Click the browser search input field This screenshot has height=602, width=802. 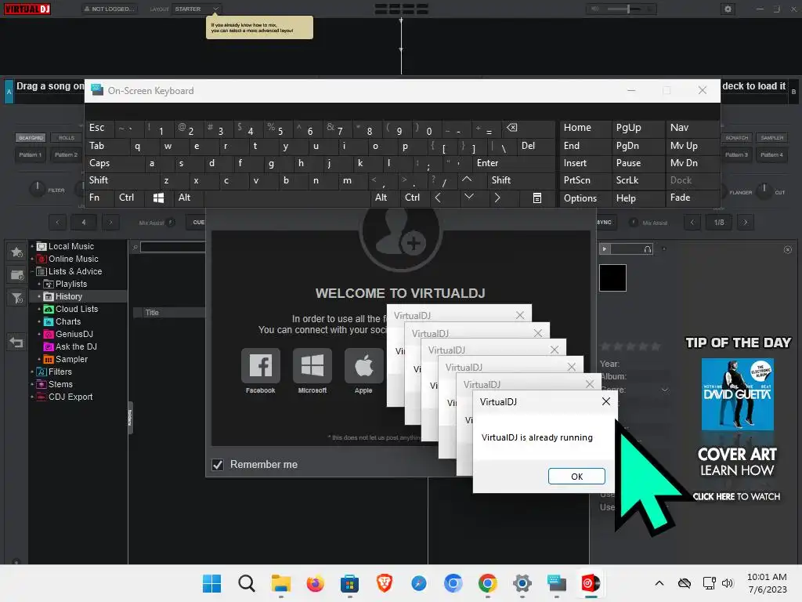172,247
